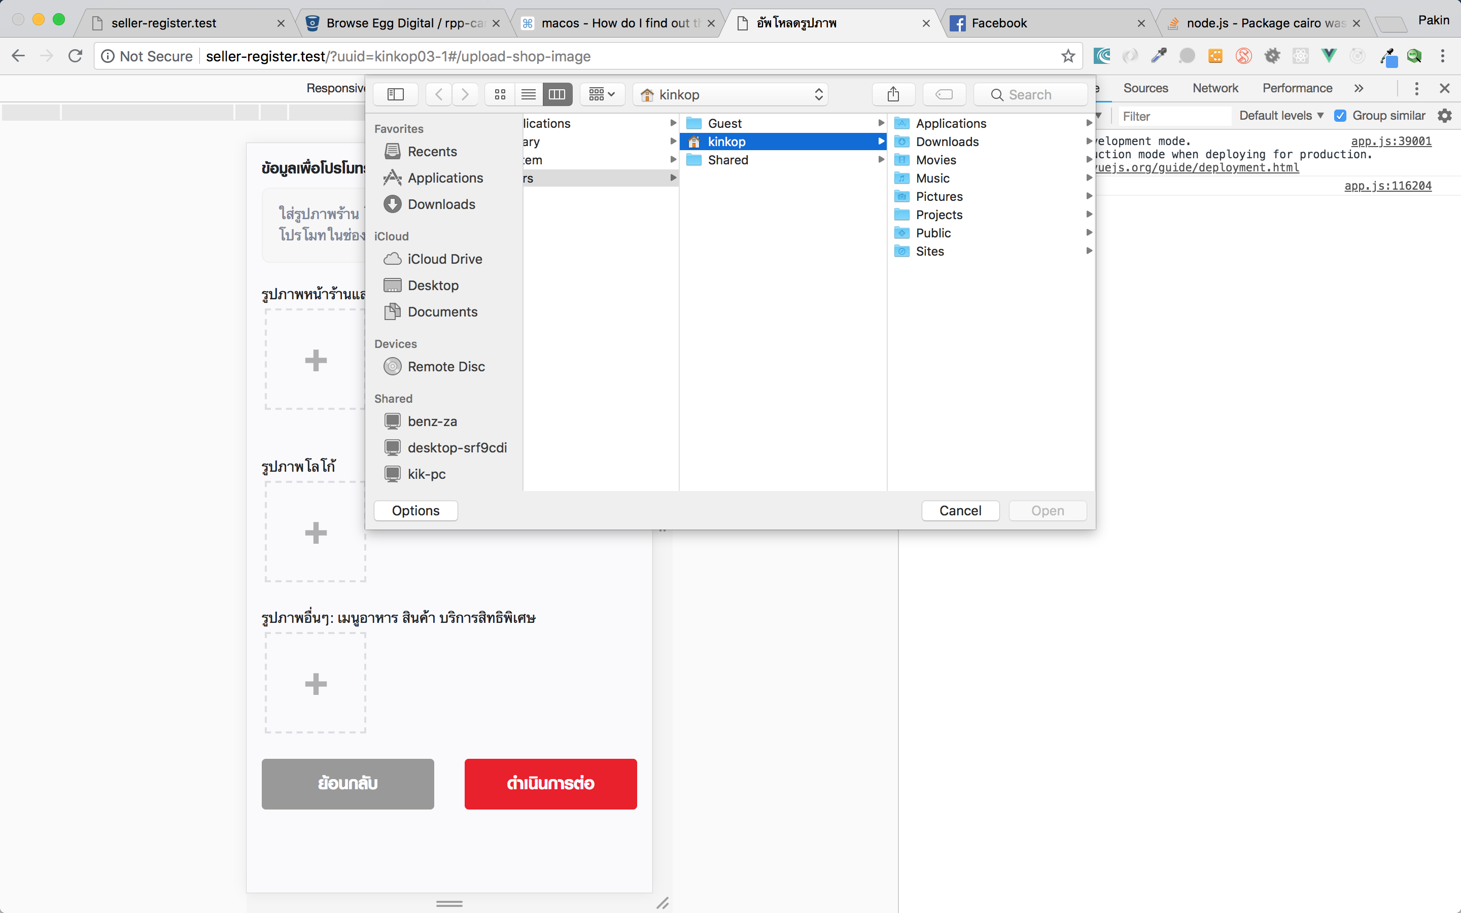Select Downloads in Favorites sidebar
1461x913 pixels.
pyautogui.click(x=441, y=204)
